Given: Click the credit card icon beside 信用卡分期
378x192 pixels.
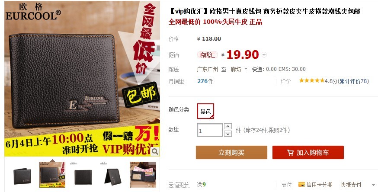Looking at the screenshot, I should click(x=301, y=185).
